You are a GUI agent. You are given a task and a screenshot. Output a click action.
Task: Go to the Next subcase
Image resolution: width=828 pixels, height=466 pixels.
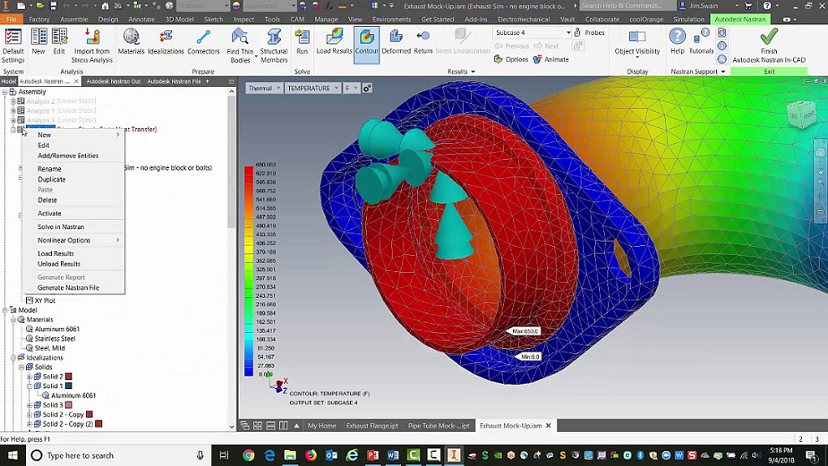(x=546, y=46)
